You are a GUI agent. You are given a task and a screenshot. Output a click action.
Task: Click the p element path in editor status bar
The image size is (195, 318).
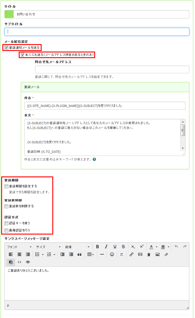tap(8, 305)
